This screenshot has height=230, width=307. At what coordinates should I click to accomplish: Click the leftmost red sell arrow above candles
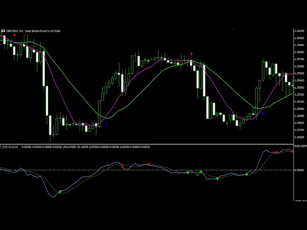click(x=14, y=35)
